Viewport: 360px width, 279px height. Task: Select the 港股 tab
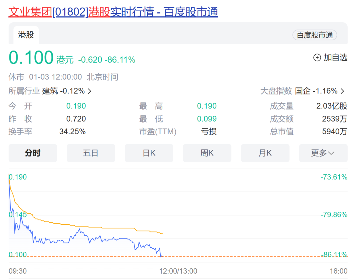coord(26,35)
